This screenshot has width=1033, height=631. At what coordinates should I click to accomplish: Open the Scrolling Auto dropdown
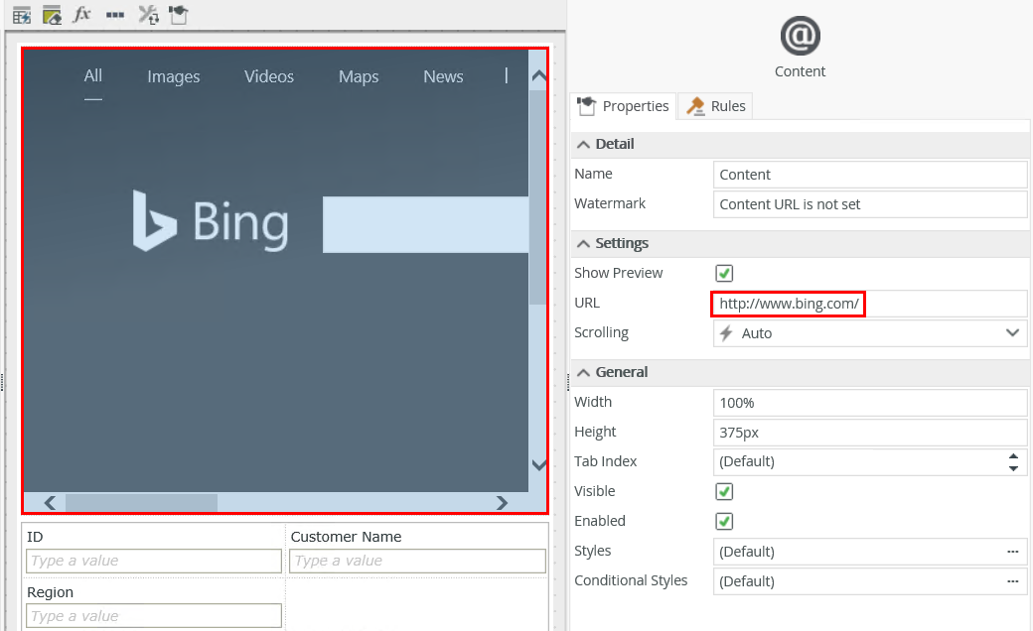coord(870,333)
